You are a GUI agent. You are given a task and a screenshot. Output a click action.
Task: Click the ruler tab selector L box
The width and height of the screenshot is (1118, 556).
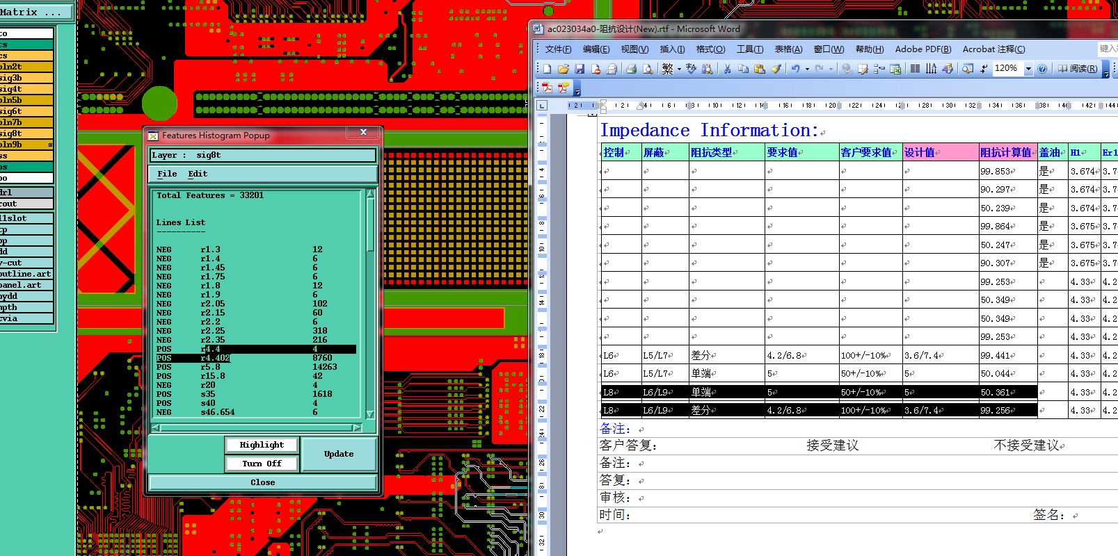coord(542,105)
